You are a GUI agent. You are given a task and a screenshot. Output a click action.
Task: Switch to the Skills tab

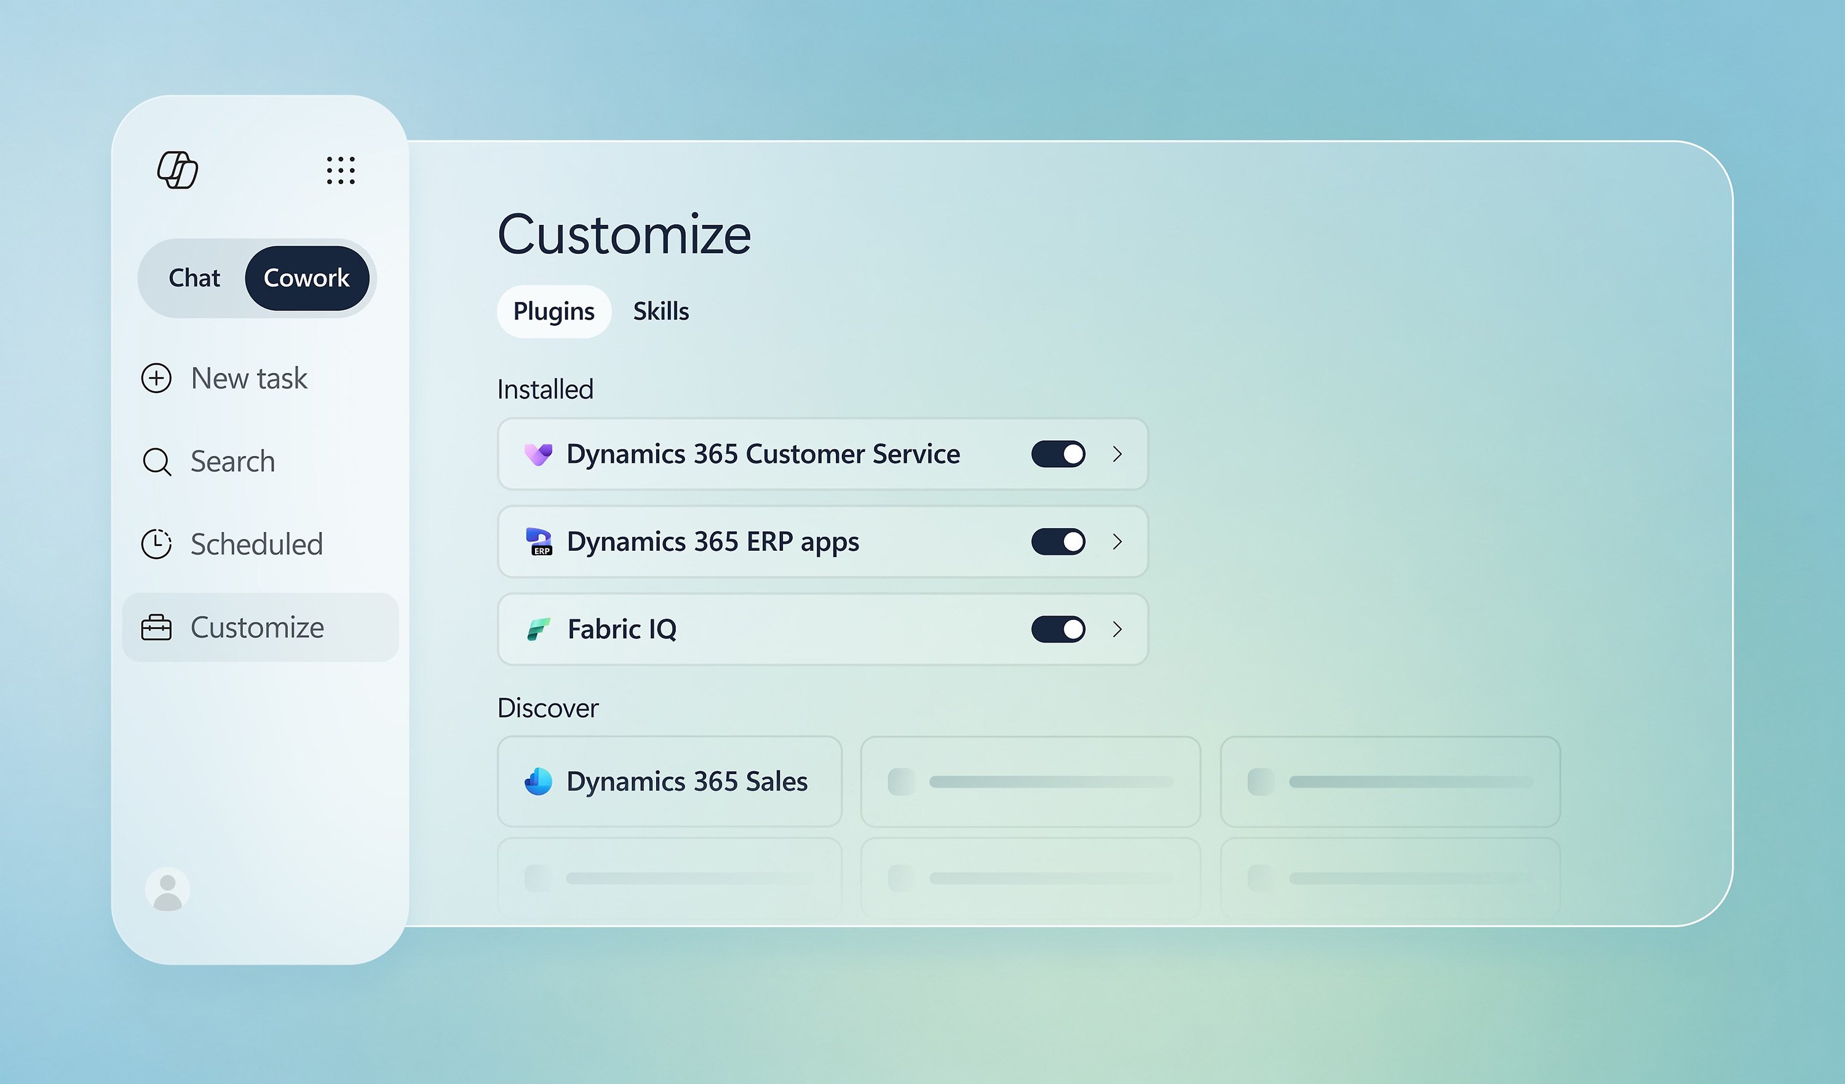(x=661, y=311)
